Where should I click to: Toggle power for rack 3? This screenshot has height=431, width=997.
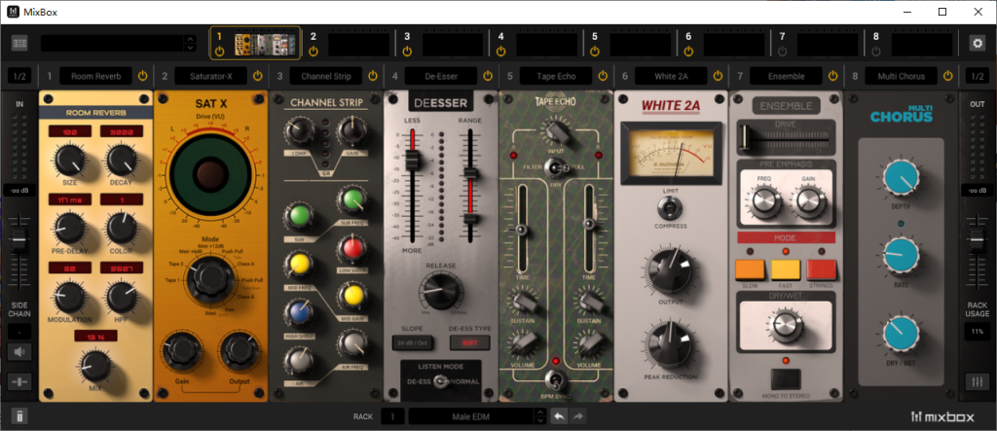[x=407, y=51]
